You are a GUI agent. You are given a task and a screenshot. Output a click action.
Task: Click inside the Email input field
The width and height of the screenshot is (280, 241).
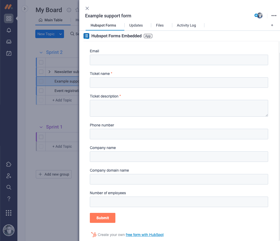tap(179, 60)
